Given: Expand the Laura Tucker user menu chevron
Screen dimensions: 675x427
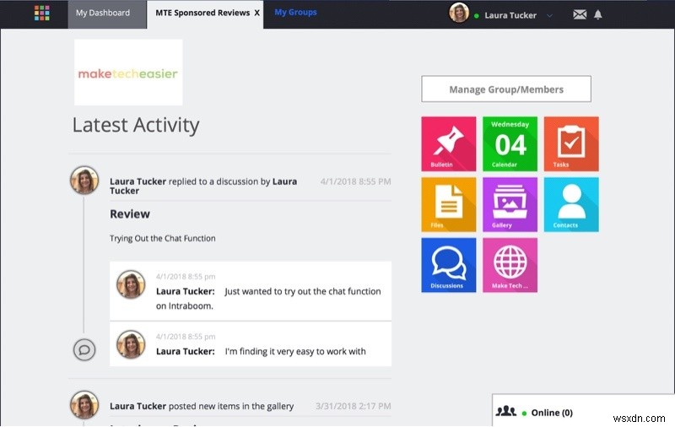Looking at the screenshot, I should pyautogui.click(x=550, y=15).
